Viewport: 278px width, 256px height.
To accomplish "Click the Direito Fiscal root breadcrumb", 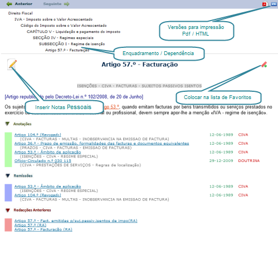I will click(x=20, y=13).
